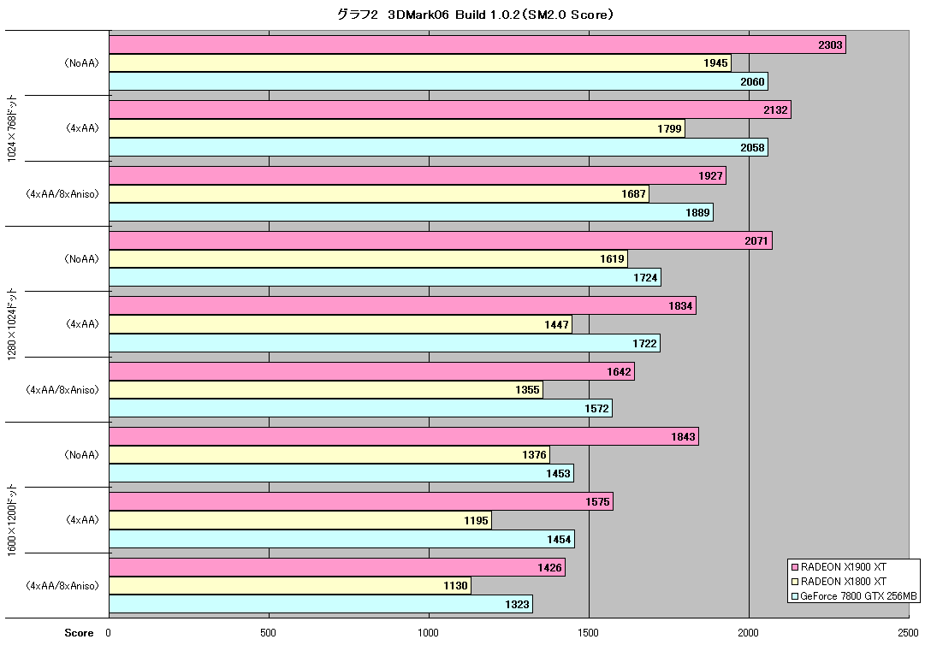Click the pink bar labeled 2303

coord(477,44)
